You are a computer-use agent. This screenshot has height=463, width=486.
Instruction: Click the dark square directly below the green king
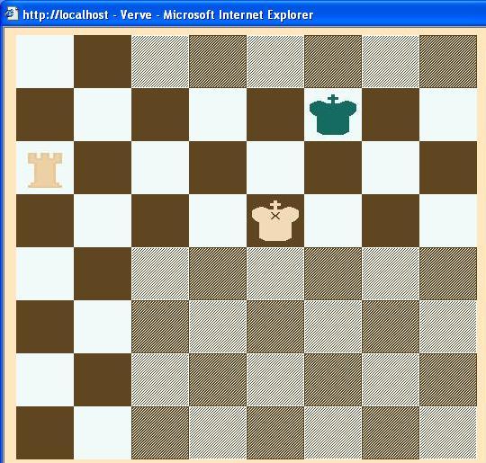(333, 167)
